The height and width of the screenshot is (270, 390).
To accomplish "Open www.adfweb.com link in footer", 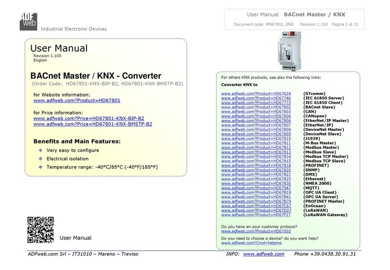I will pos(264,254).
